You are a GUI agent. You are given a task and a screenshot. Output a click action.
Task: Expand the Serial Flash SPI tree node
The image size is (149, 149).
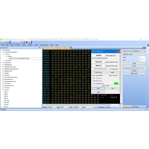click(3, 86)
